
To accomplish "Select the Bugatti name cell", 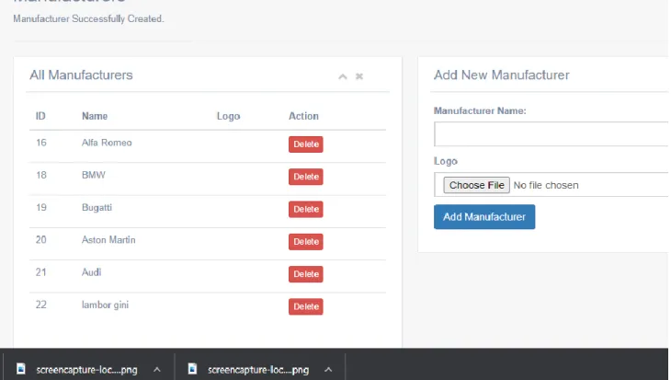I will pyautogui.click(x=97, y=208).
